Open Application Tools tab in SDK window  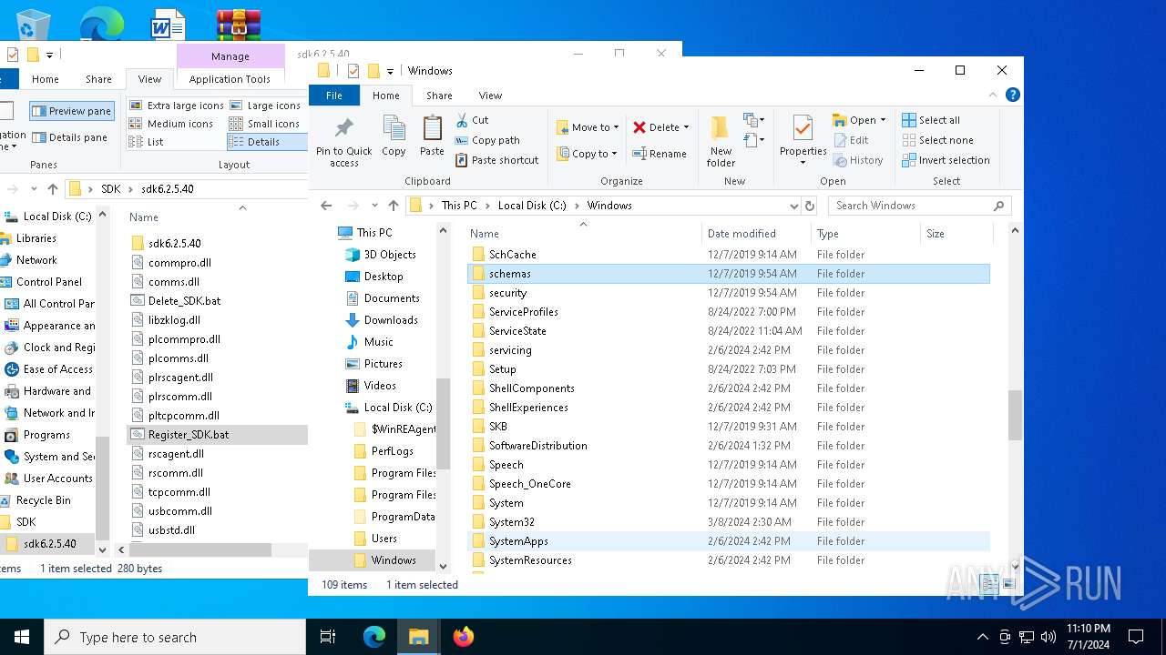pos(230,79)
